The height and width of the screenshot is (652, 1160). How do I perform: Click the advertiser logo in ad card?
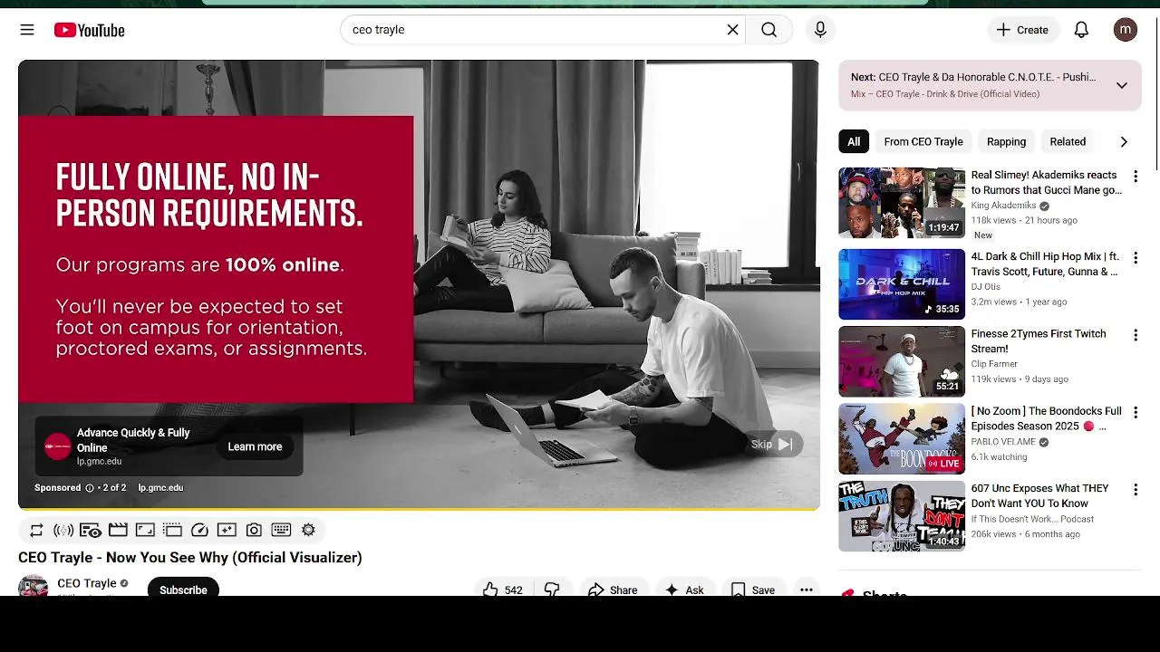[x=58, y=446]
